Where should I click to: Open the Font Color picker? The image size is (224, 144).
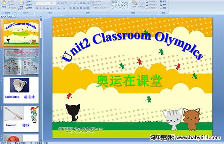[64, 8]
